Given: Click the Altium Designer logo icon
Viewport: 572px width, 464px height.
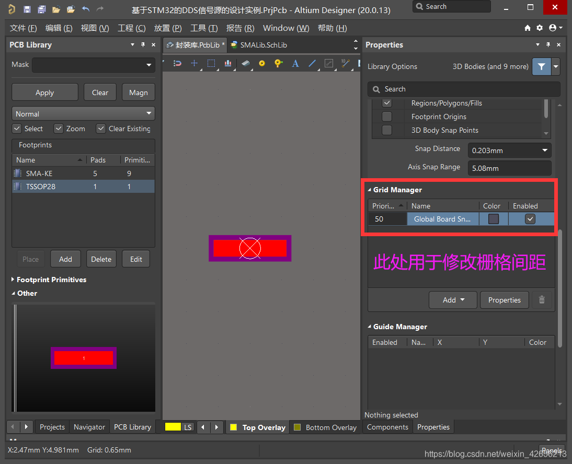Looking at the screenshot, I should pos(12,9).
